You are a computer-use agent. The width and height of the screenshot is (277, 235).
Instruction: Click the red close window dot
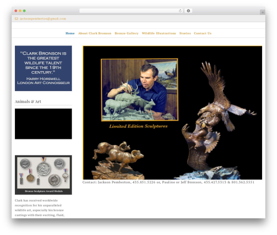[16, 11]
